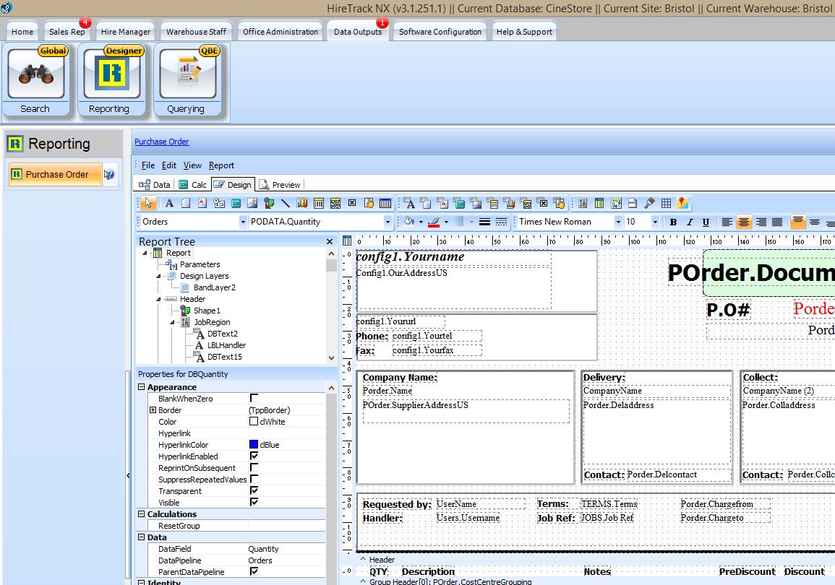Click the Line drawing tool
The image size is (835, 585).
286,204
